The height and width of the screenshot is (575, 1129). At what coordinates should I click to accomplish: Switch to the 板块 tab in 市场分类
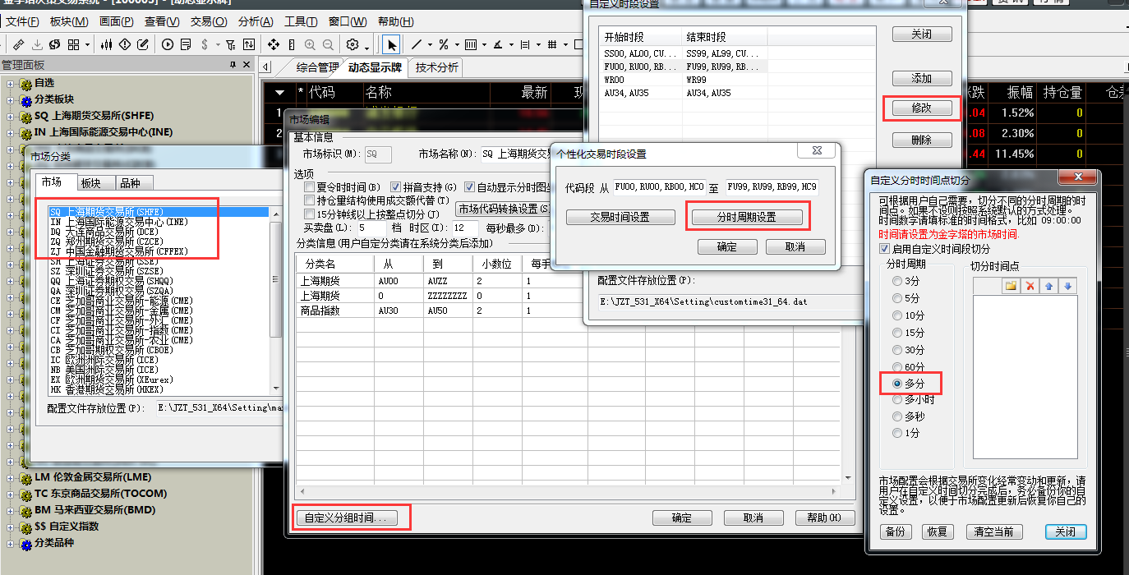coord(94,183)
